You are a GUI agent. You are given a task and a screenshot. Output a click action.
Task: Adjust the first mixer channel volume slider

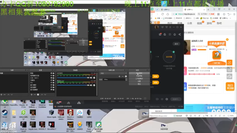point(73,78)
